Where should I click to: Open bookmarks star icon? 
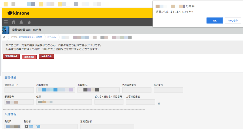tap(29, 22)
